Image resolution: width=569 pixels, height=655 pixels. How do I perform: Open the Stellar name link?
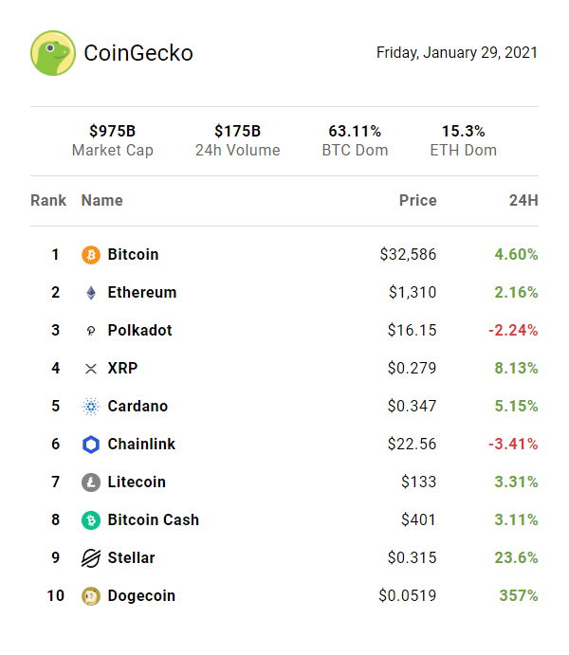131,558
